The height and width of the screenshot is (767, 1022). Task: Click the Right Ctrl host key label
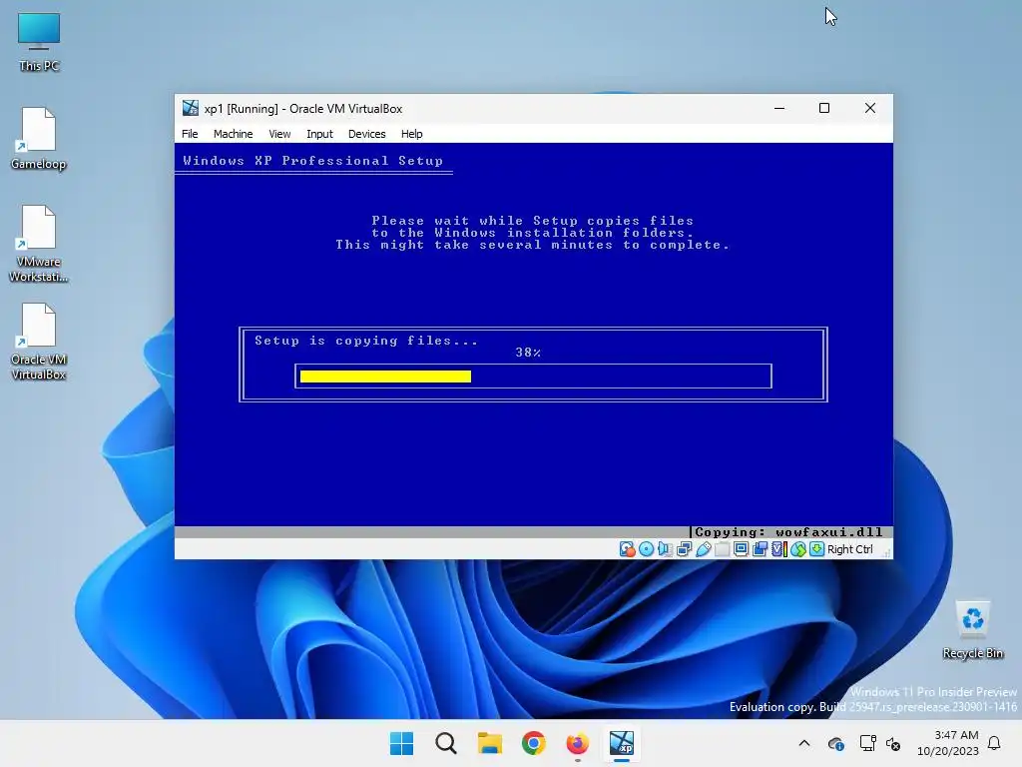coord(850,549)
